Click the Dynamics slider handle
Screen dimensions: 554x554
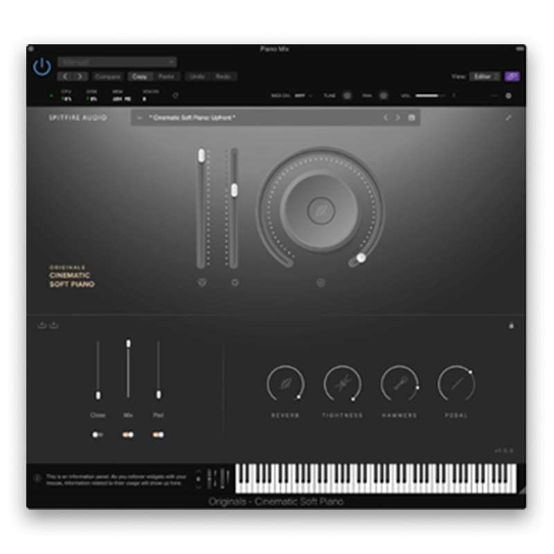point(234,190)
